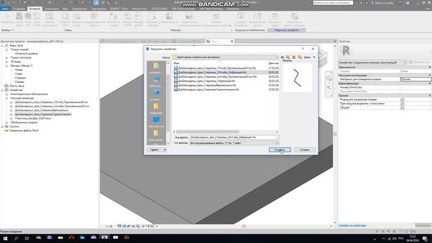
Task: Click the new folder icon in the dialog toolbar
Action: [300, 57]
